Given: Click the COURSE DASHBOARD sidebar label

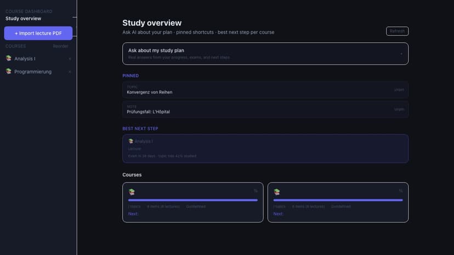Looking at the screenshot, I should (x=29, y=12).
